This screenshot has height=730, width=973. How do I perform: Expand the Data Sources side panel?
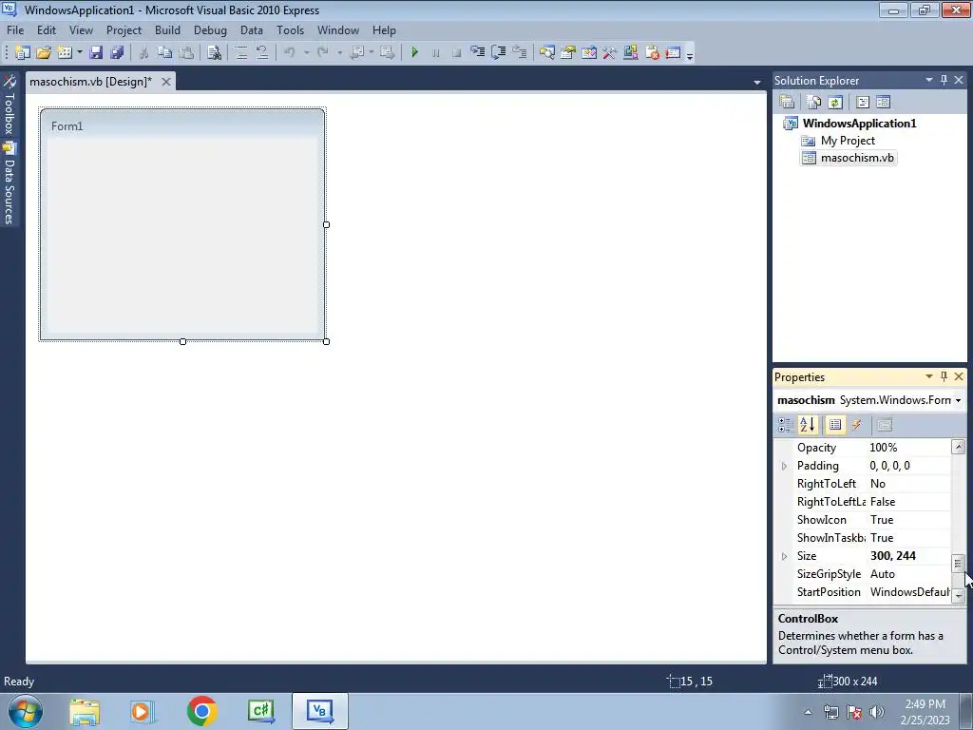(10, 183)
